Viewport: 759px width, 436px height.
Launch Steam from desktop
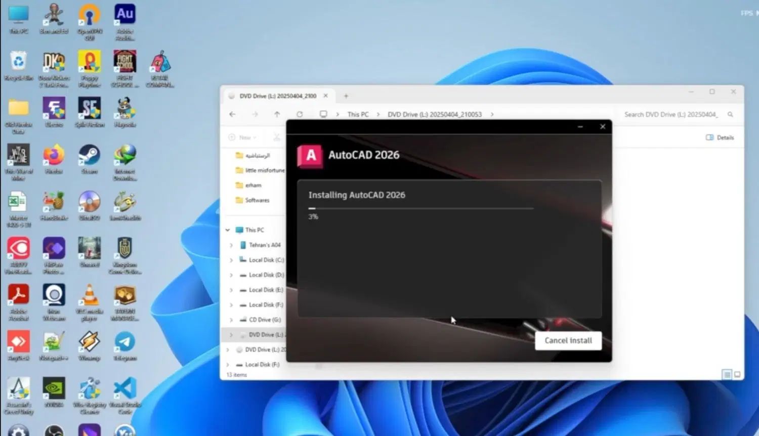point(90,159)
